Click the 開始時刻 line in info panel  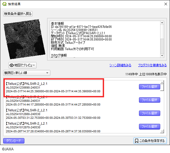(x=81, y=36)
